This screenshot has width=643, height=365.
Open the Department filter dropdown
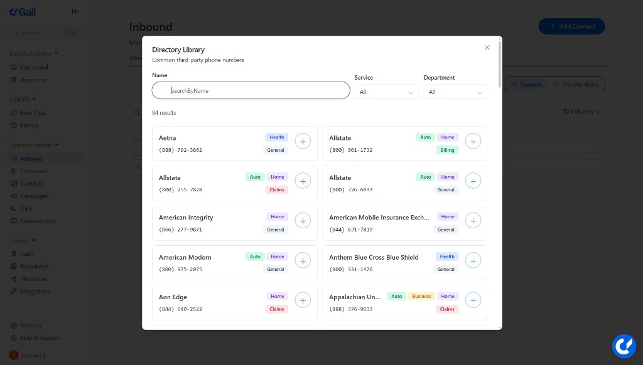coord(456,92)
